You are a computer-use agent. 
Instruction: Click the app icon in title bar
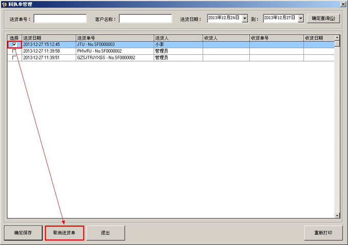5,4
